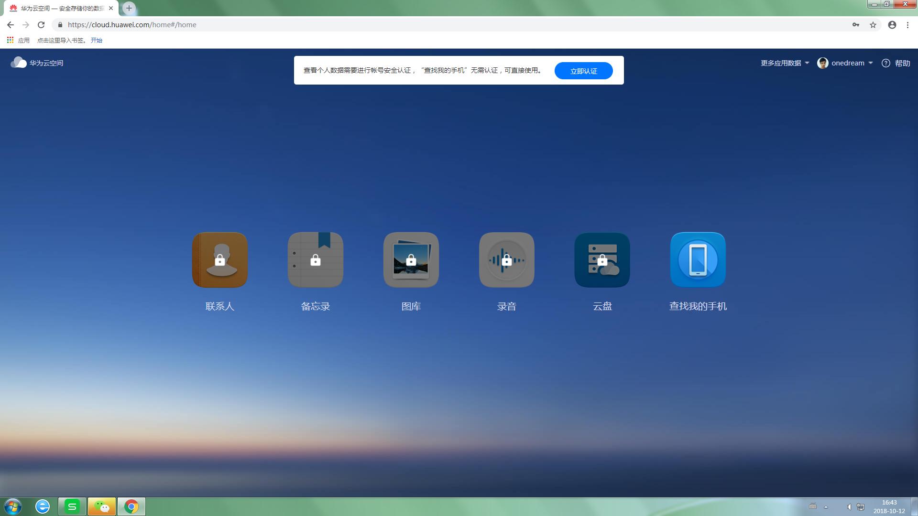Open Find My Phone (查找我的手机) icon
The width and height of the screenshot is (918, 516).
(698, 260)
